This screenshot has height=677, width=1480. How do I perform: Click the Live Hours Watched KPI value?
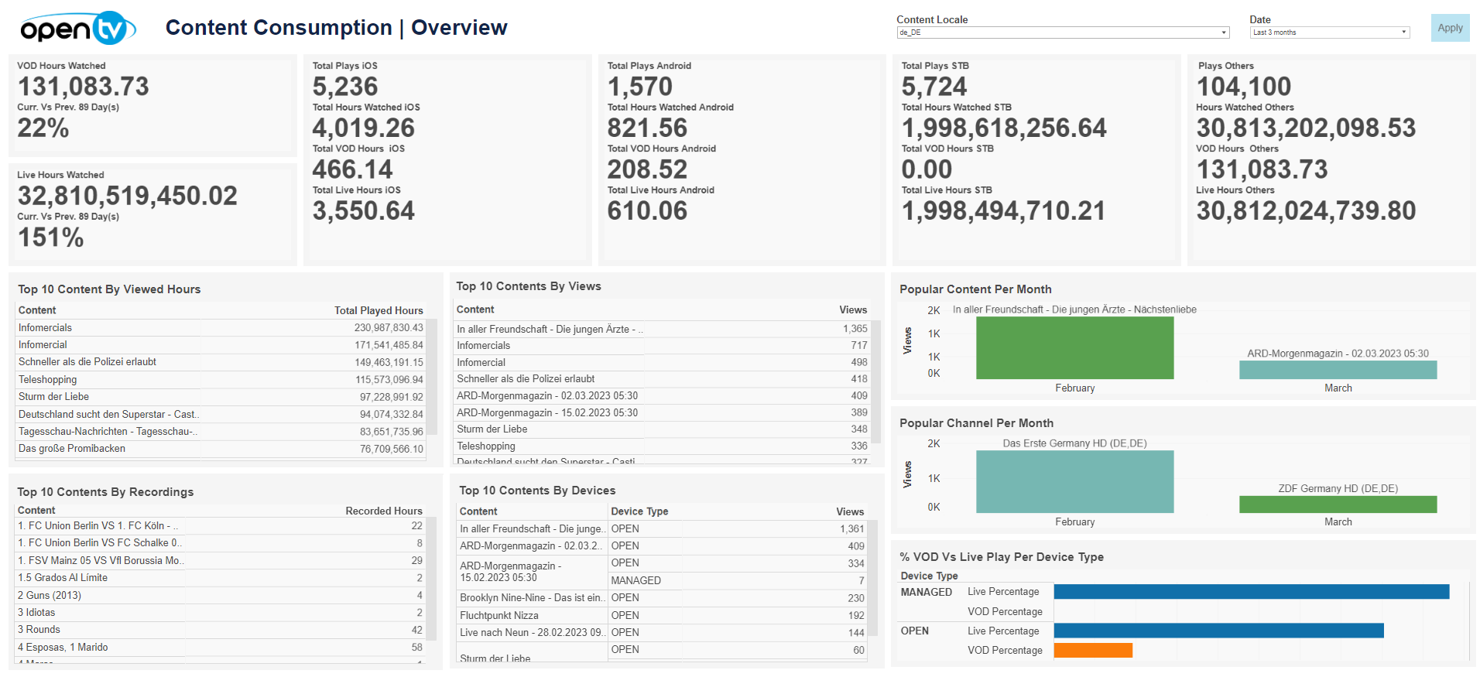128,197
